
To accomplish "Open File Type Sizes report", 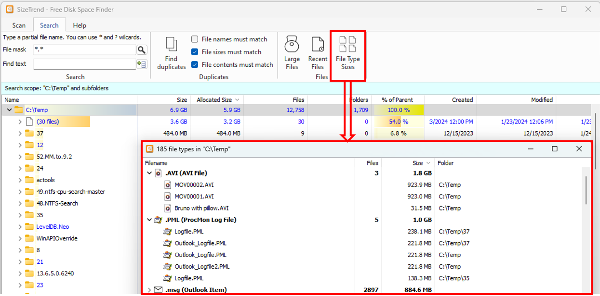I will (348, 53).
